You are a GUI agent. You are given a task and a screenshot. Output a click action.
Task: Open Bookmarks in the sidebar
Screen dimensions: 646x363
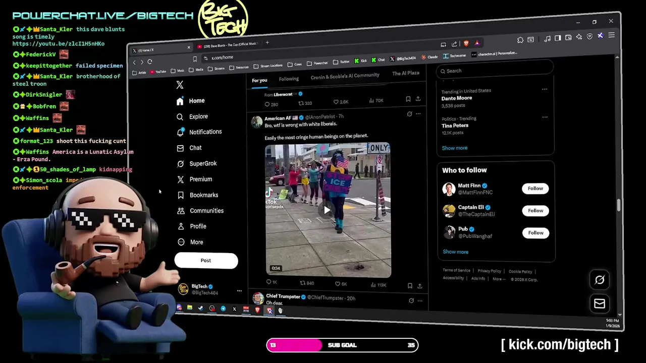coord(197,195)
